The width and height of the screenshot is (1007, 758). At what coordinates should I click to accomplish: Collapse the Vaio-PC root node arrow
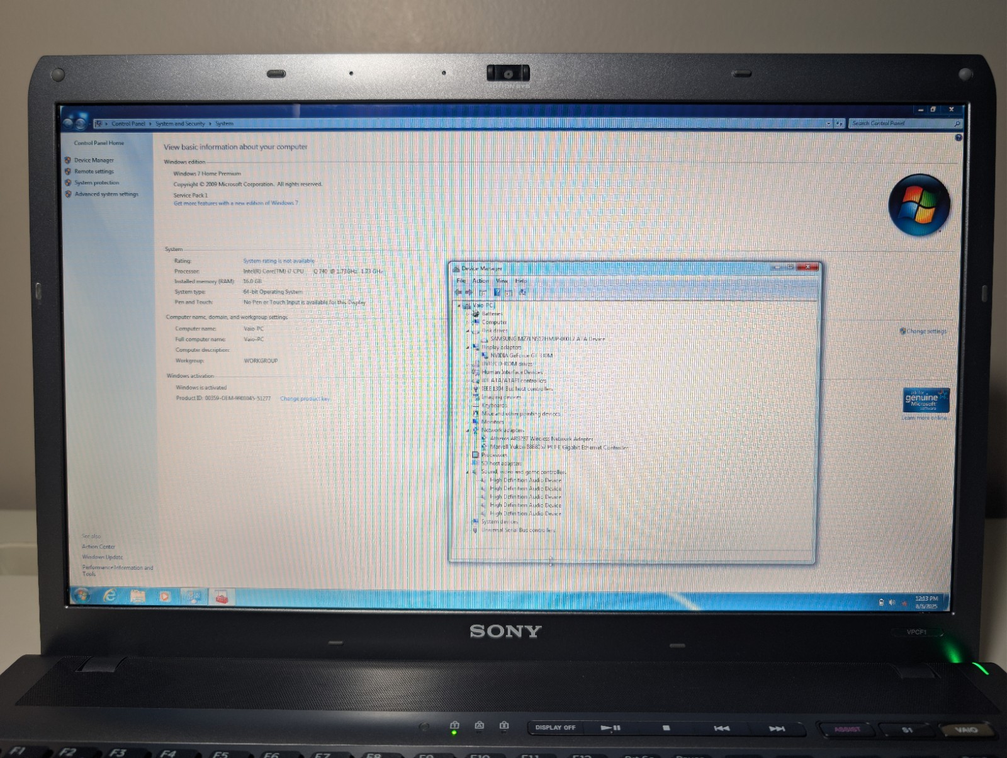459,305
